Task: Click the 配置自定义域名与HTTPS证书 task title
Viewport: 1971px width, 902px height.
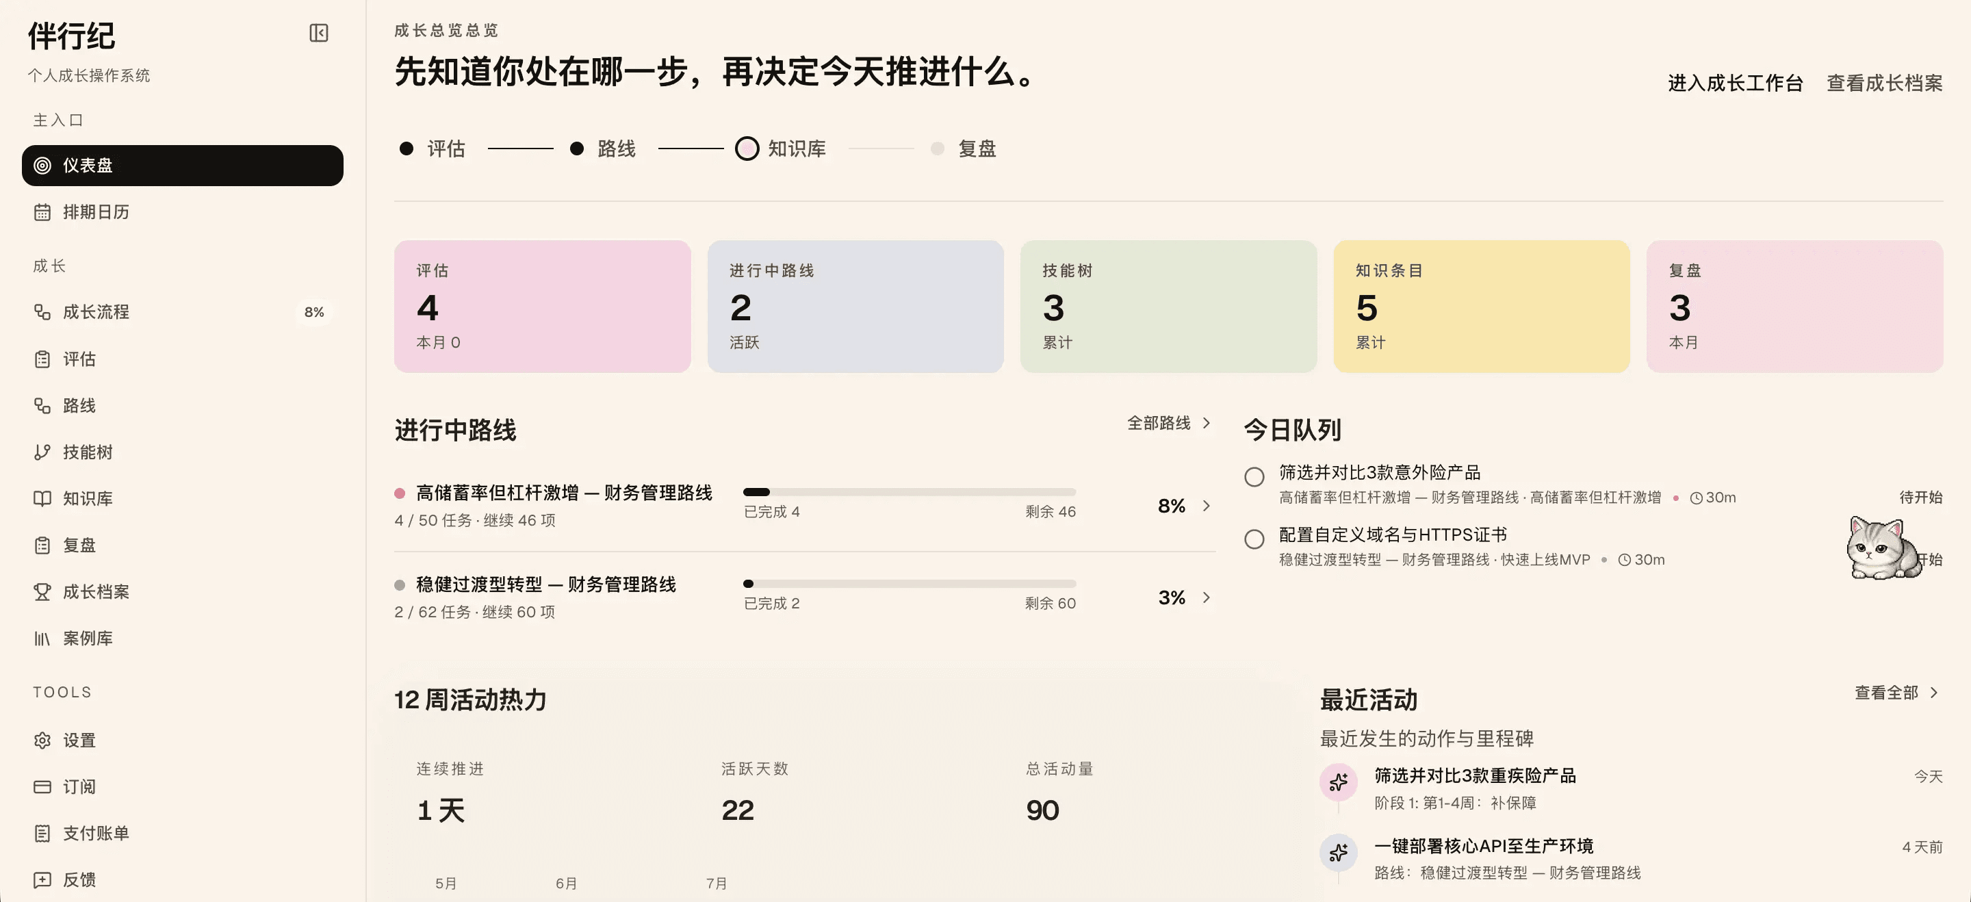Action: (1393, 534)
